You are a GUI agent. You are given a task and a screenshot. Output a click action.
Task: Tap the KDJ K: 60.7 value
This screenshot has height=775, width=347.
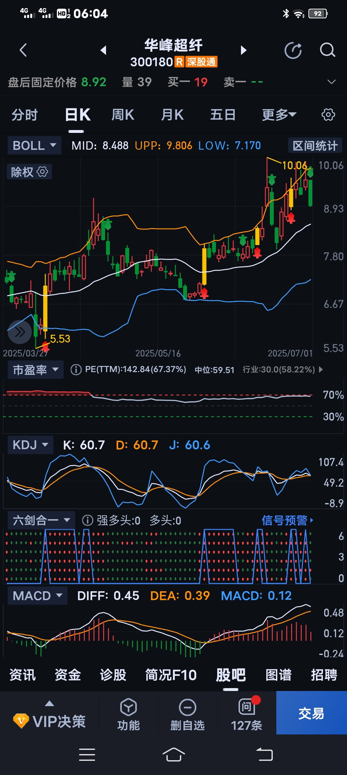(x=84, y=445)
